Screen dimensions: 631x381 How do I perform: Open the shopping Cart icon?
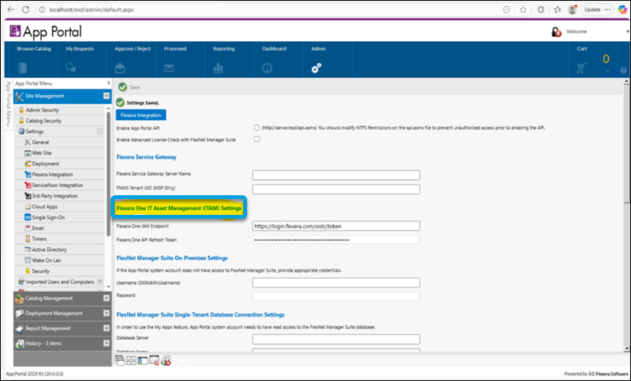tap(582, 69)
